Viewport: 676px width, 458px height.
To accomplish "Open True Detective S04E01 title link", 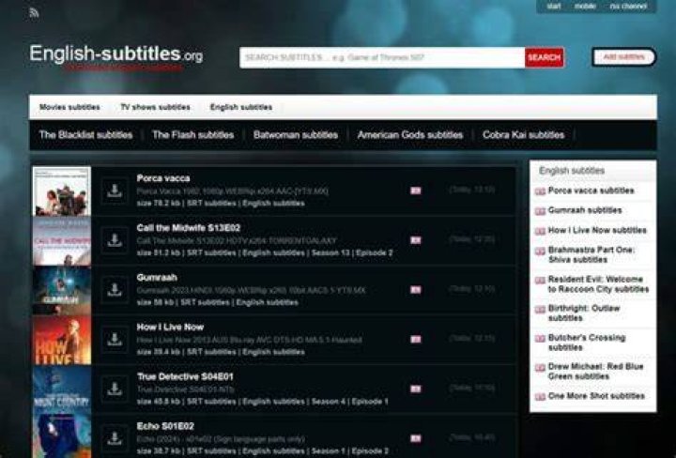I will tap(185, 376).
